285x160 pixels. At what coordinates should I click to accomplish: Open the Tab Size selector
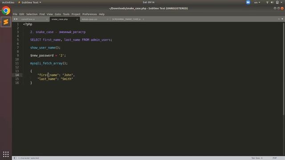257,158
